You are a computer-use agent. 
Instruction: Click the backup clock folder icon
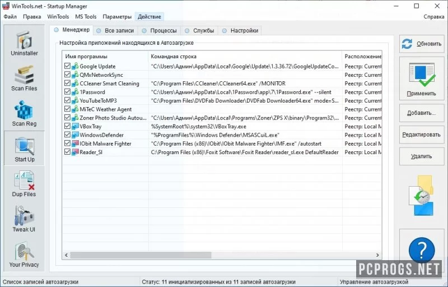(422, 196)
